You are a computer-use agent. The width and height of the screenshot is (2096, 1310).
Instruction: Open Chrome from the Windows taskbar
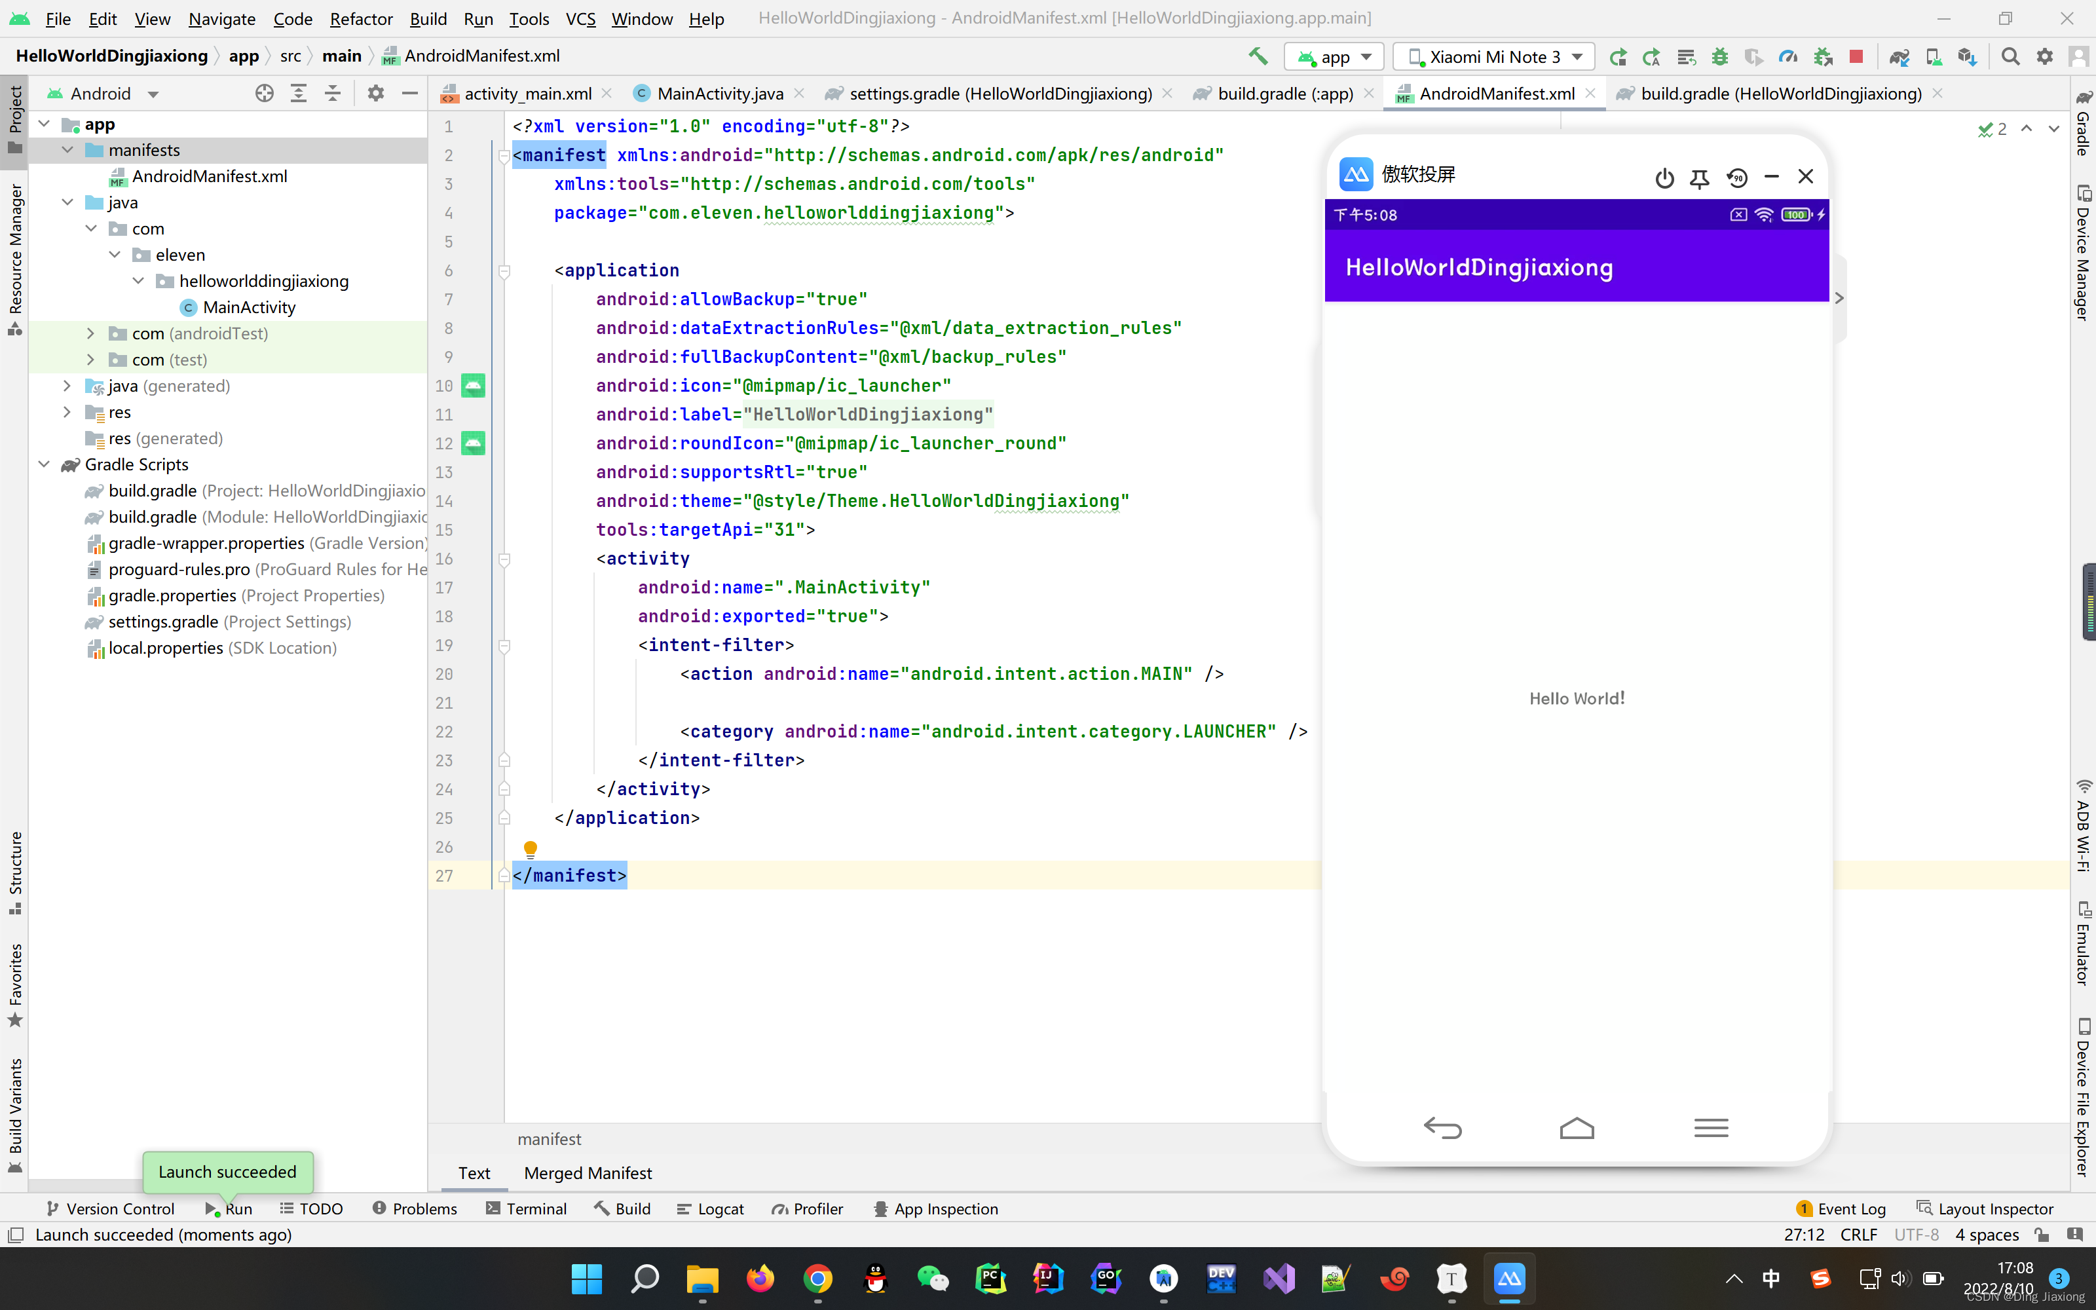click(x=817, y=1278)
